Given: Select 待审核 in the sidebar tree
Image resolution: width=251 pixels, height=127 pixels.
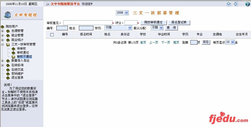Looking at the screenshot, I should pyautogui.click(x=21, y=49).
